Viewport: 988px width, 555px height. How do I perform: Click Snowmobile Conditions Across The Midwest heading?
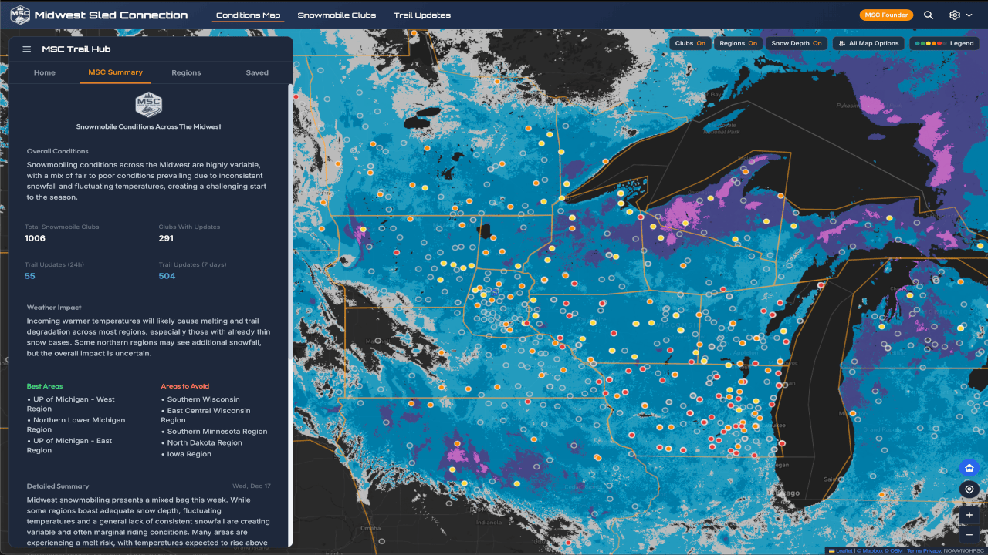(x=149, y=126)
